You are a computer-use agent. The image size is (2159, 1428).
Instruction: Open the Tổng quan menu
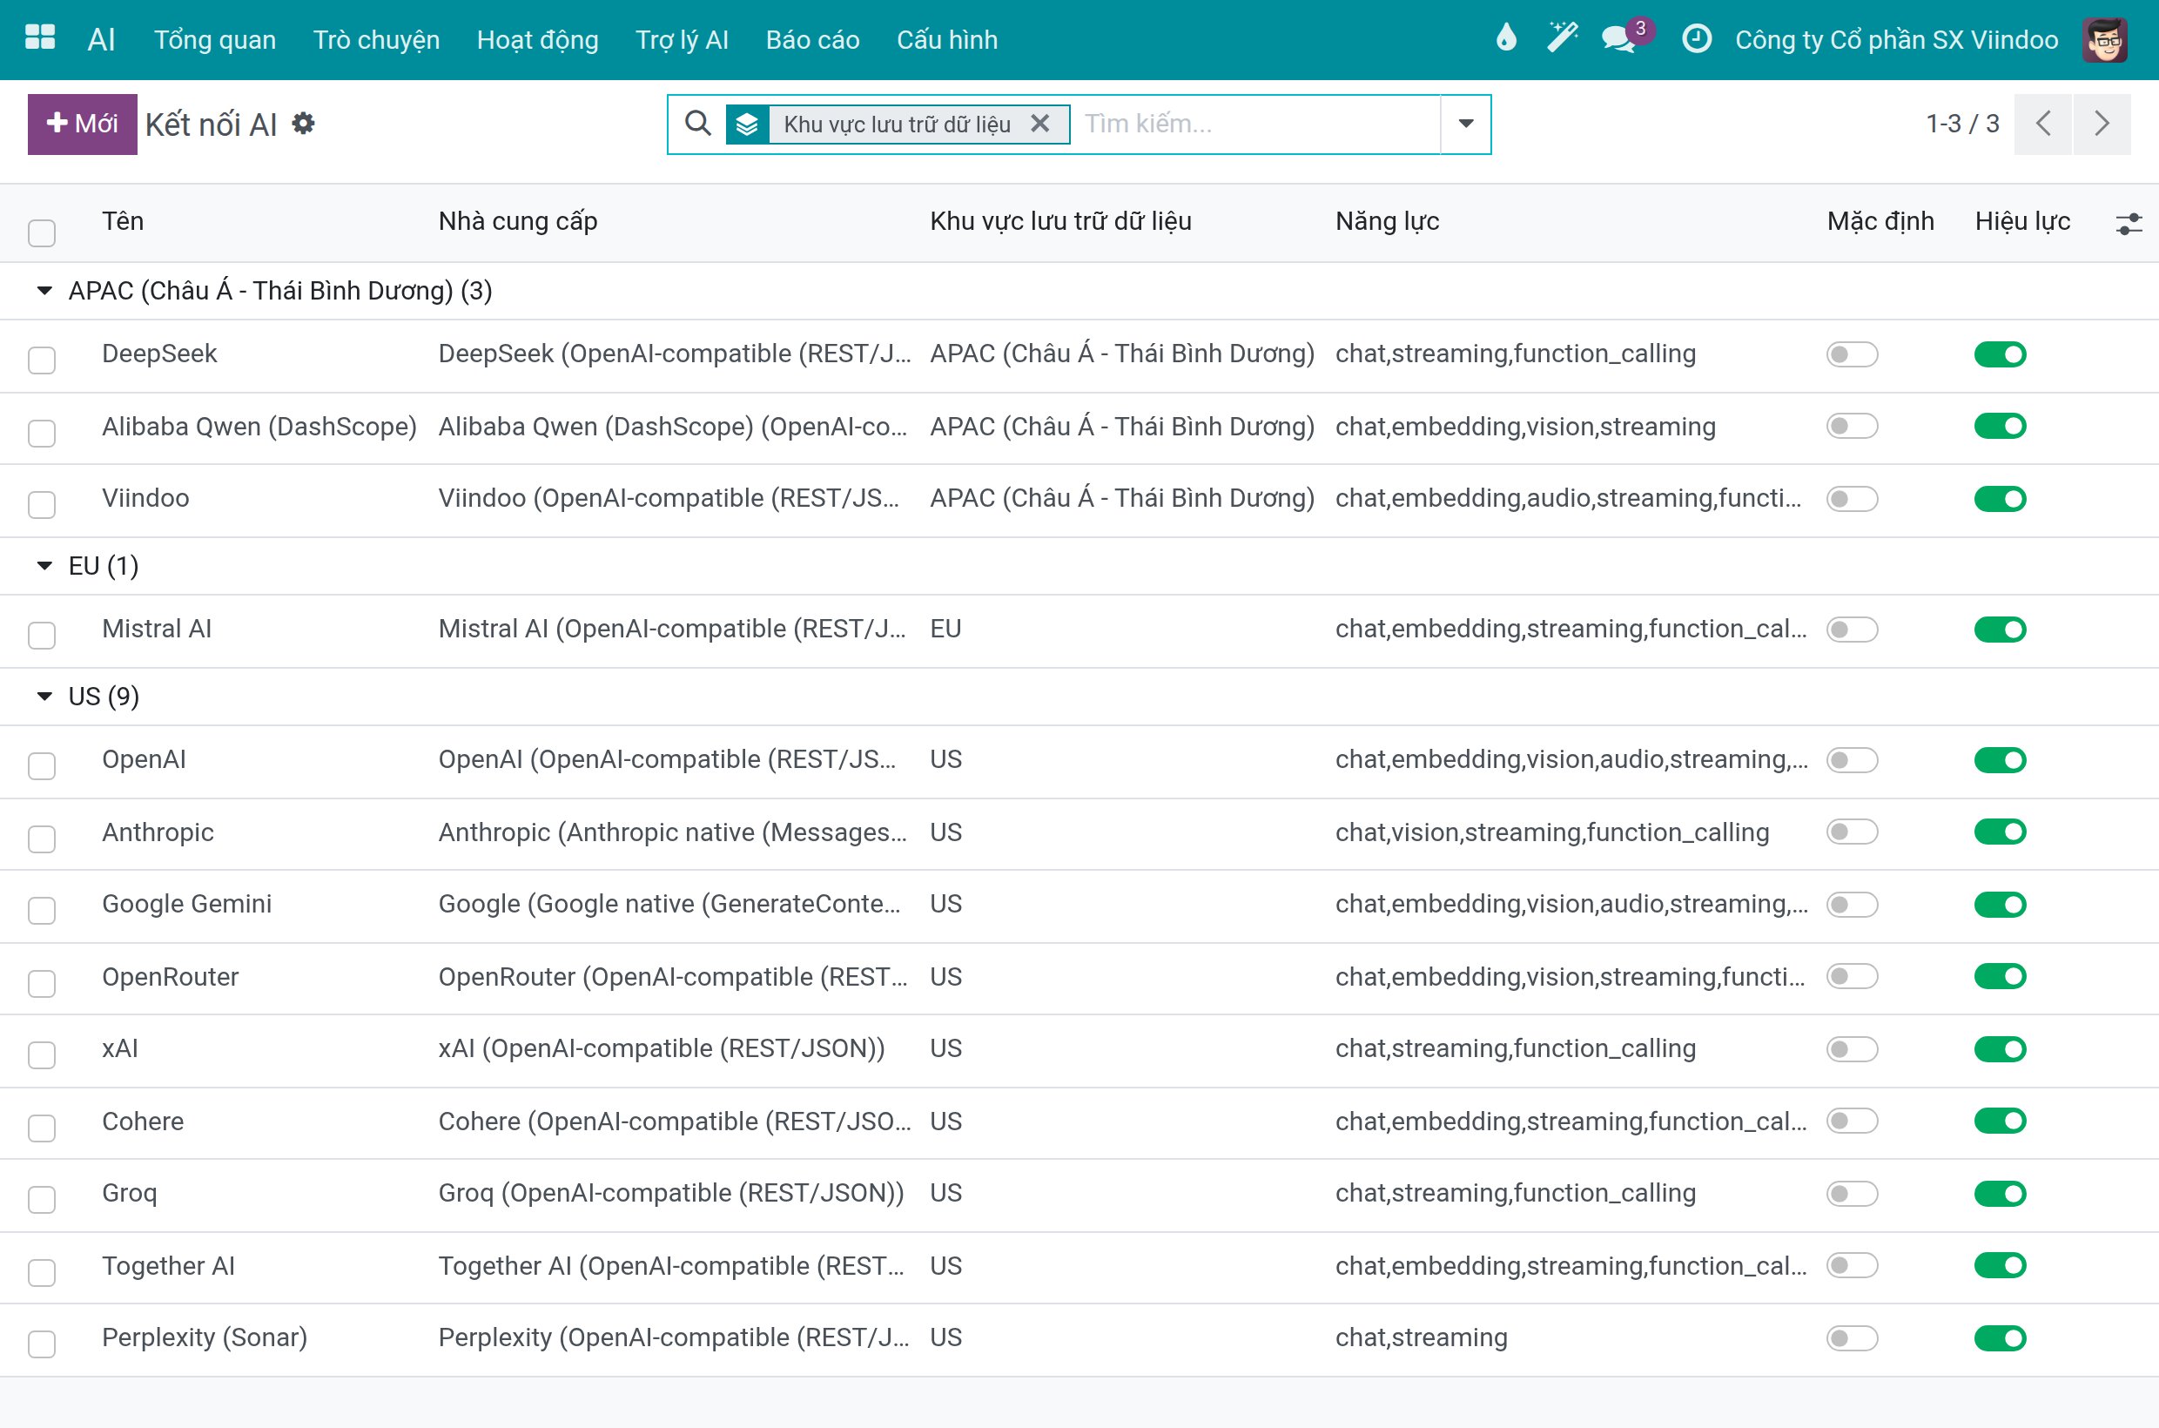[215, 40]
